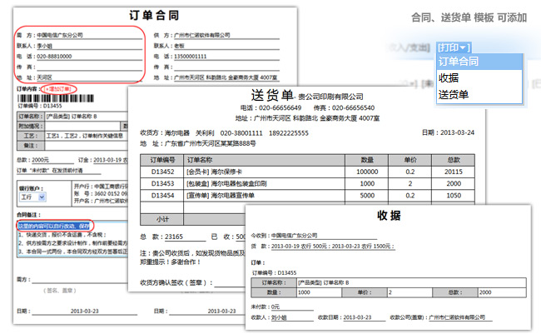Click the receipt payment details line

click(333, 247)
